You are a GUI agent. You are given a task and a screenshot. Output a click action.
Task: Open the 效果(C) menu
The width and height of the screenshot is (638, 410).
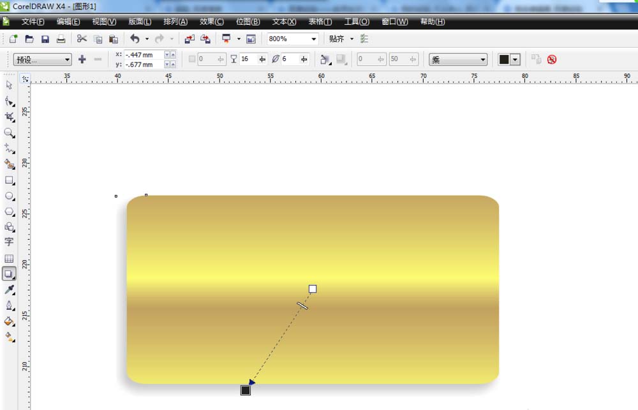(x=211, y=22)
